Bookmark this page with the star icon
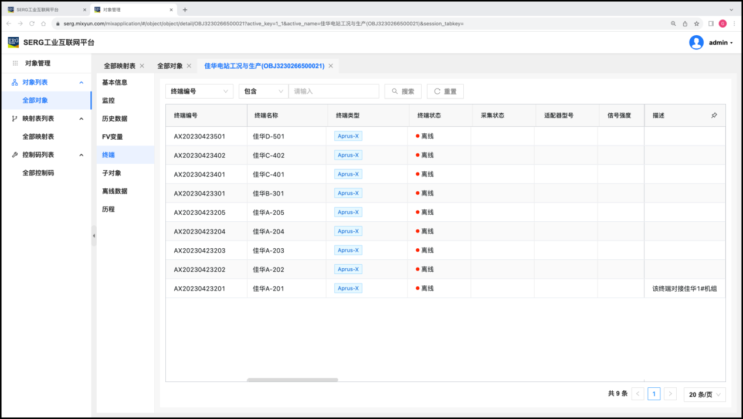The image size is (743, 419). pos(697,23)
